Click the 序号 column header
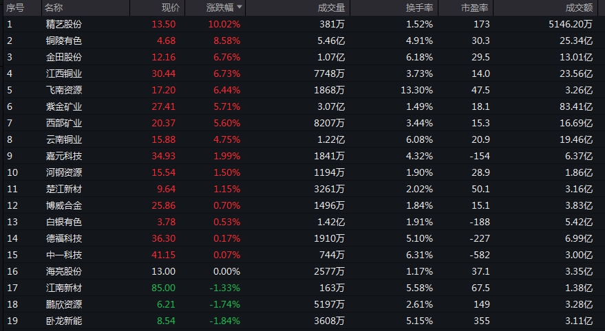 [x=15, y=8]
